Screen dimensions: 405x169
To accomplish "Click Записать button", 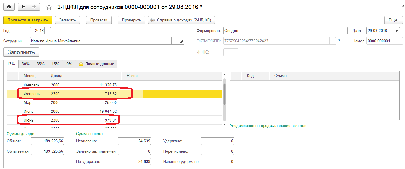I will (67, 20).
